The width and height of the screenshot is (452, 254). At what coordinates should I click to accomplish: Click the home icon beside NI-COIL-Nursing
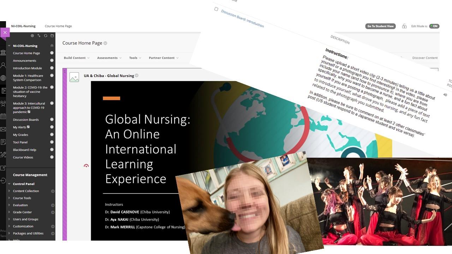[52, 46]
